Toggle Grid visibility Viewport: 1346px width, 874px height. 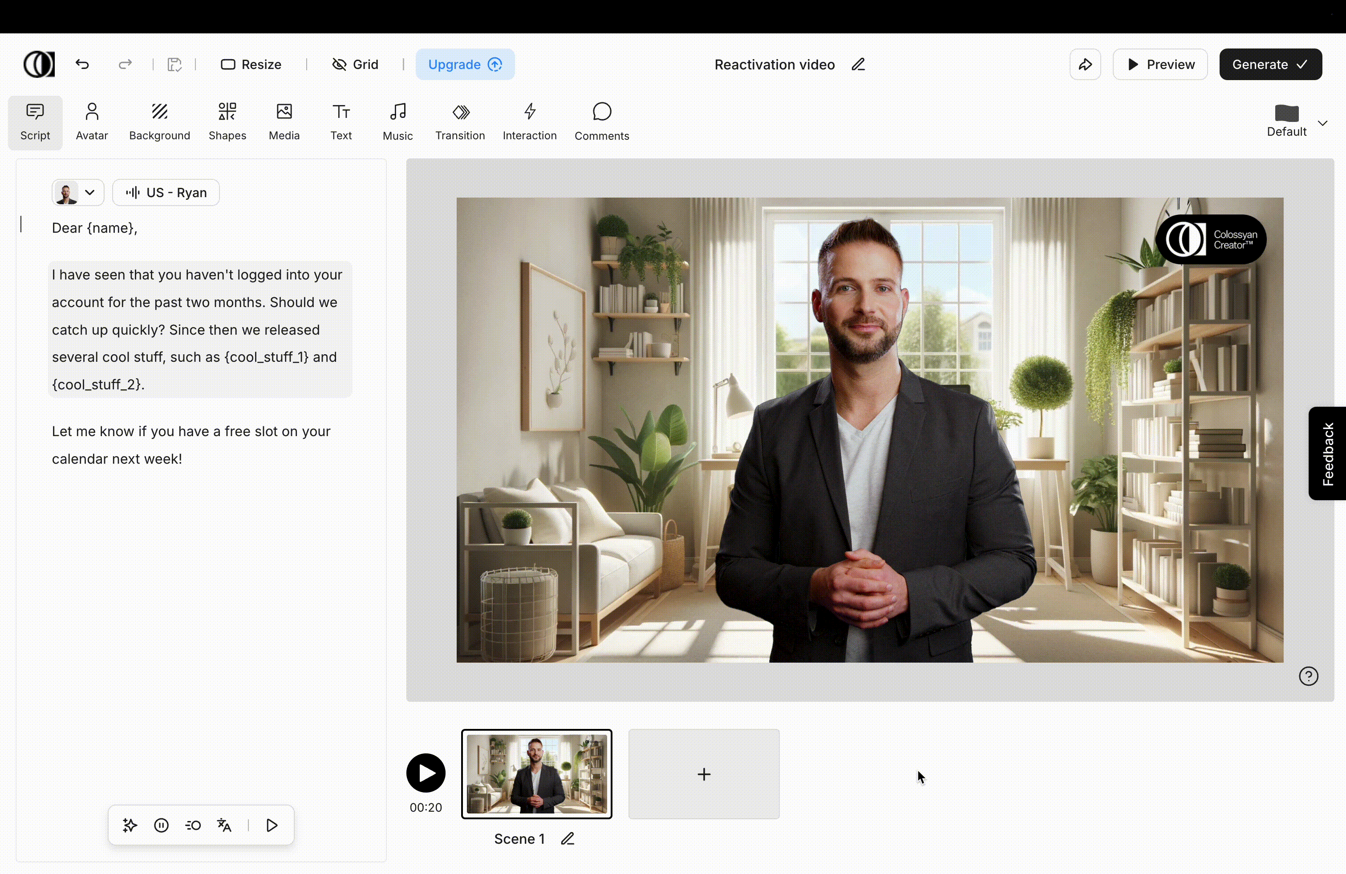click(355, 65)
